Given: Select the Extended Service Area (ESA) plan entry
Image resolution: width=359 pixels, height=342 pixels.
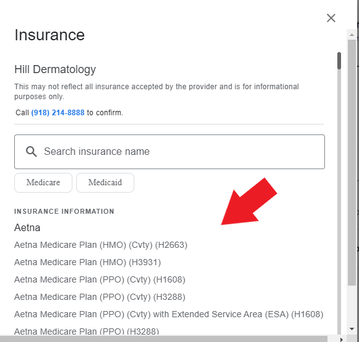Looking at the screenshot, I should coord(169,314).
